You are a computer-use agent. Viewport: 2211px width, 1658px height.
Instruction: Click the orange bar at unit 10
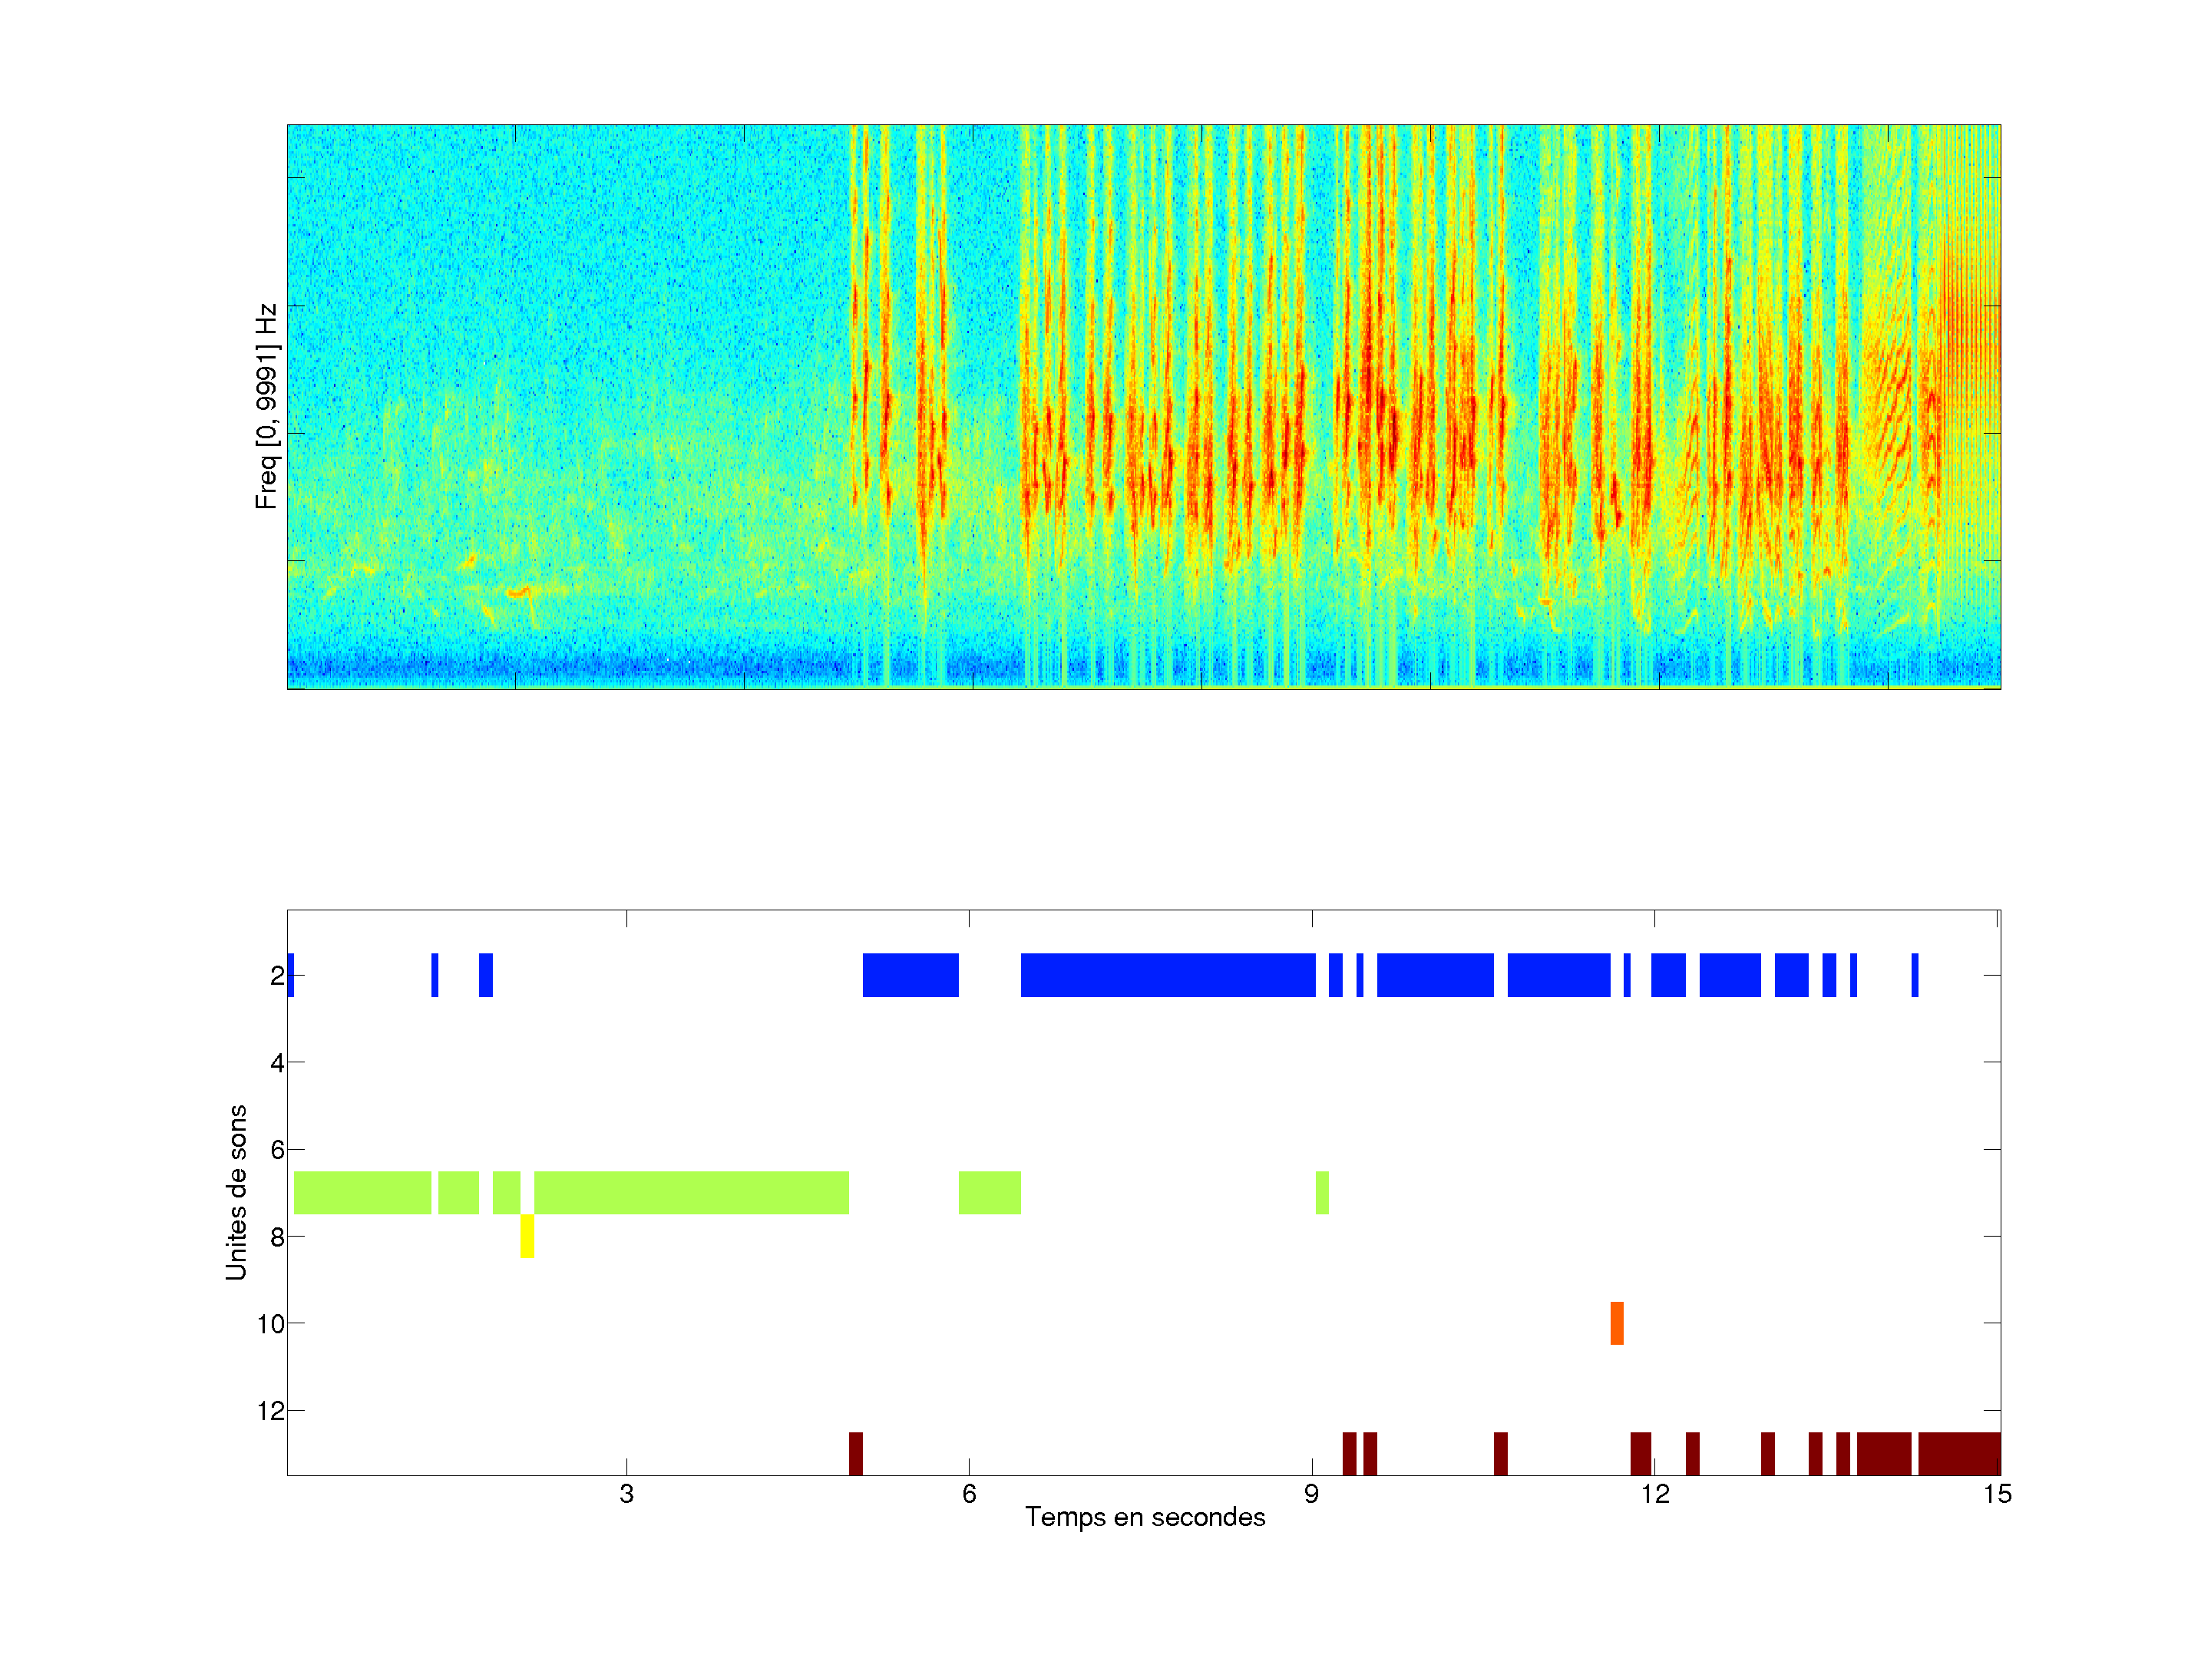coord(1616,1323)
